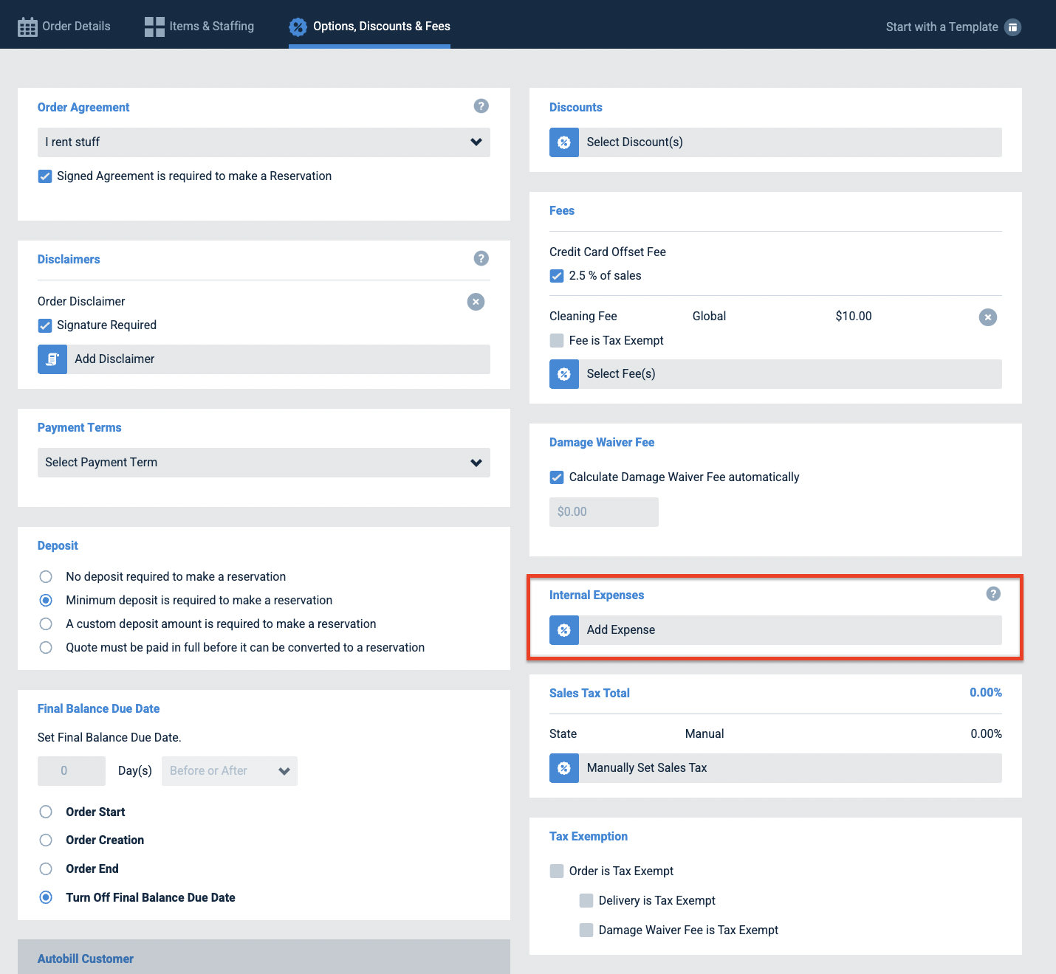Click the Credit Card Offset Fee label
Screen dimensions: 1056x974
point(608,252)
